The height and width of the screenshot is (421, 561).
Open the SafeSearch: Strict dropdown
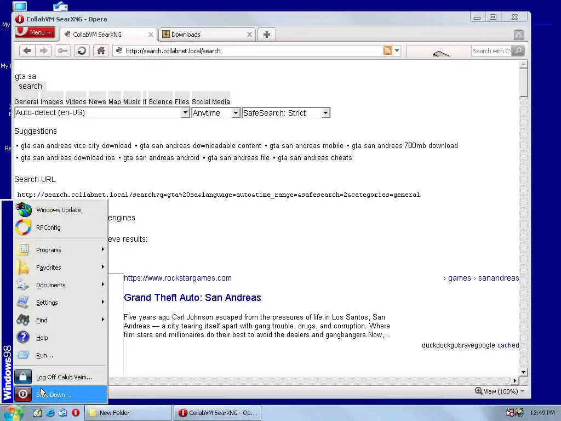coord(286,113)
